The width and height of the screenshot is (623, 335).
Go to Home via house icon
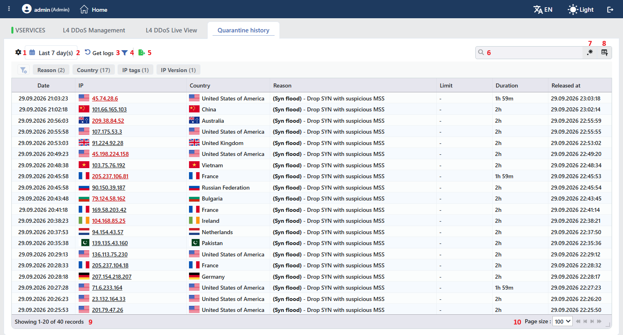coord(84,9)
